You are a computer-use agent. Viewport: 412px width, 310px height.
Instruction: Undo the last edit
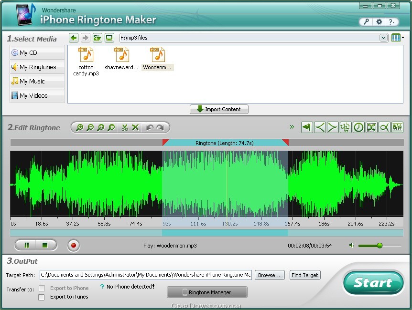point(150,127)
